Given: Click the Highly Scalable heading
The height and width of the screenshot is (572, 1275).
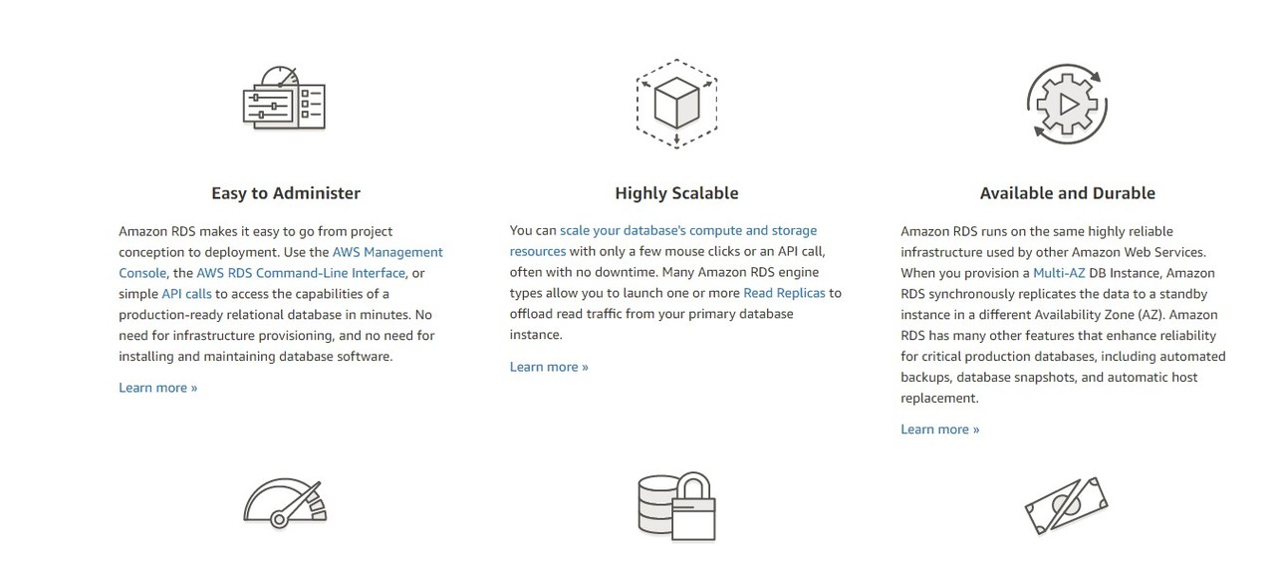Looking at the screenshot, I should tap(676, 193).
